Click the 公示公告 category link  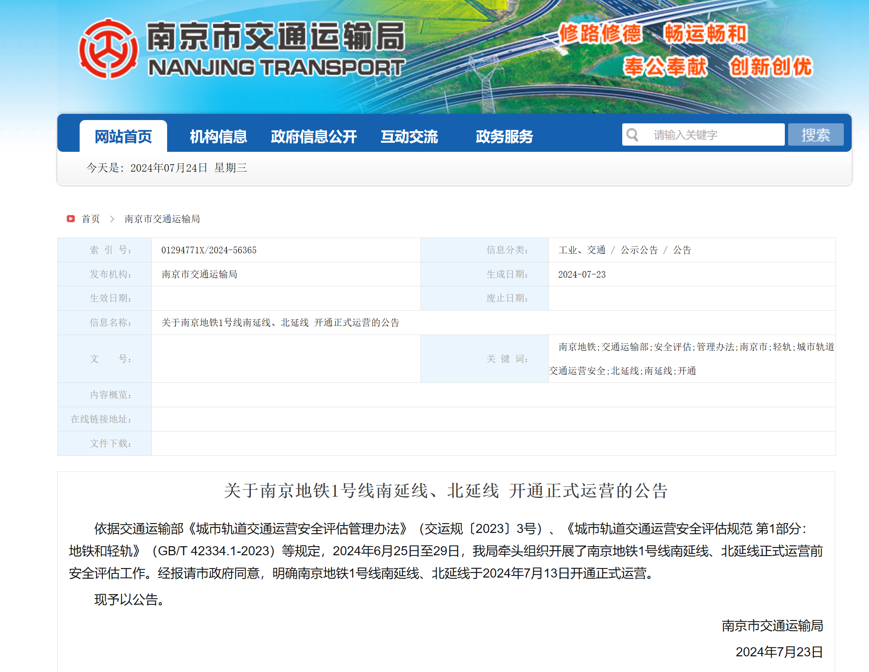639,250
